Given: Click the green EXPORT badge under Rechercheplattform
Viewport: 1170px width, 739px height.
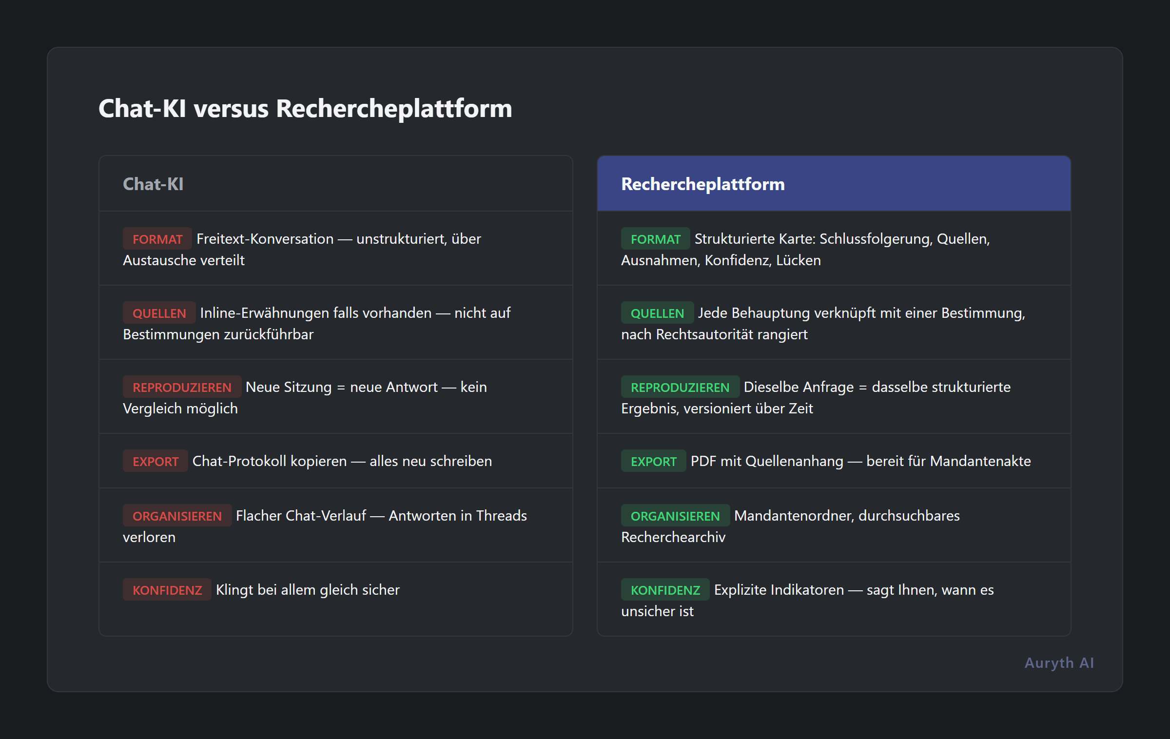Looking at the screenshot, I should [653, 461].
